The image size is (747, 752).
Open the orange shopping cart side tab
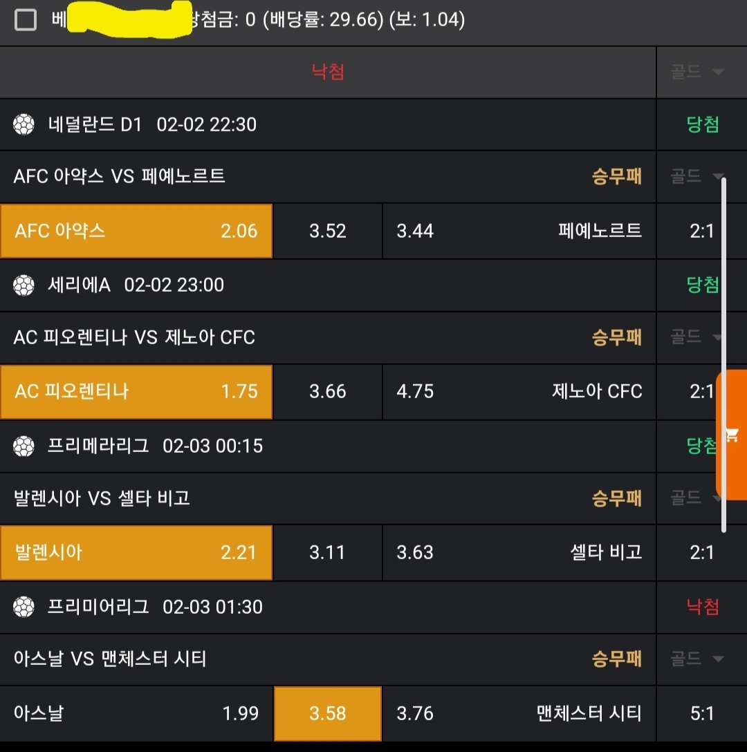pos(732,435)
